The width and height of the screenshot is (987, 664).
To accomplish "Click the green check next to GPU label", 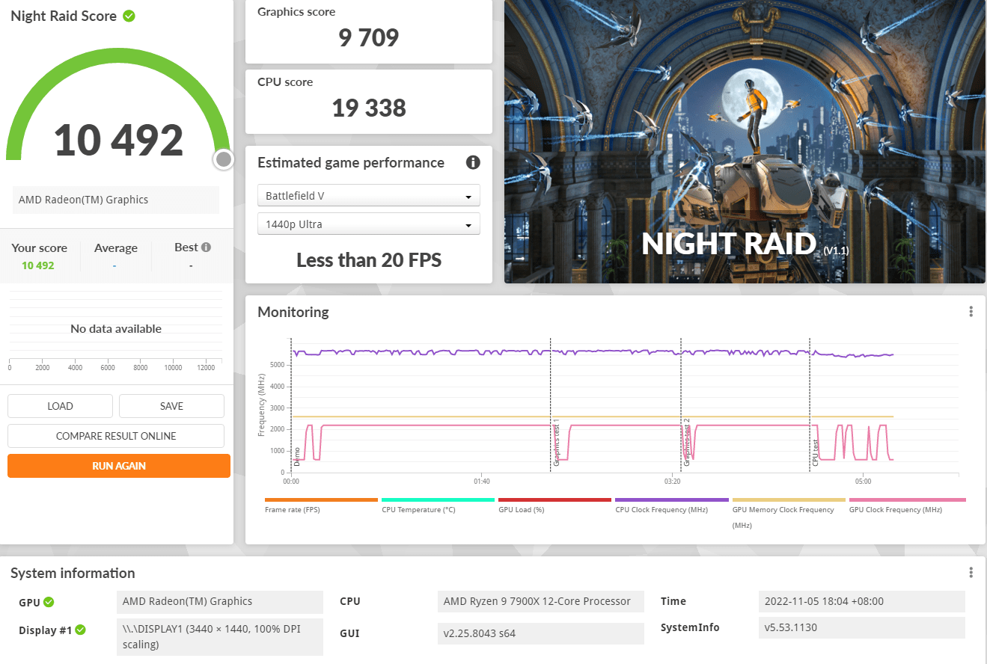I will (x=49, y=601).
